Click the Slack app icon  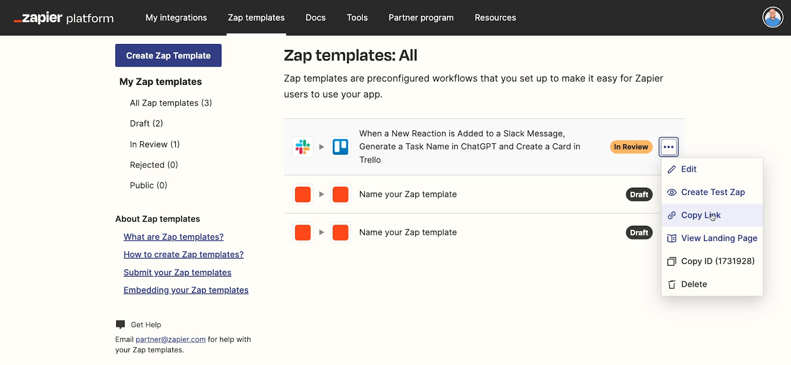click(x=303, y=147)
